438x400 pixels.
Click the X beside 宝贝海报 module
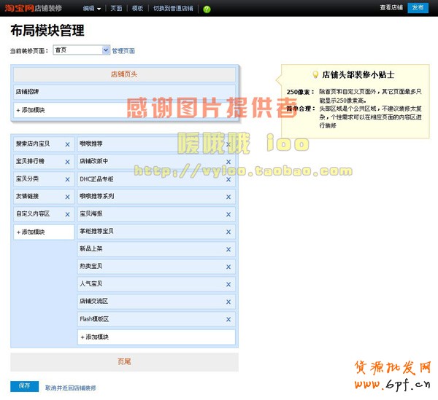point(228,214)
